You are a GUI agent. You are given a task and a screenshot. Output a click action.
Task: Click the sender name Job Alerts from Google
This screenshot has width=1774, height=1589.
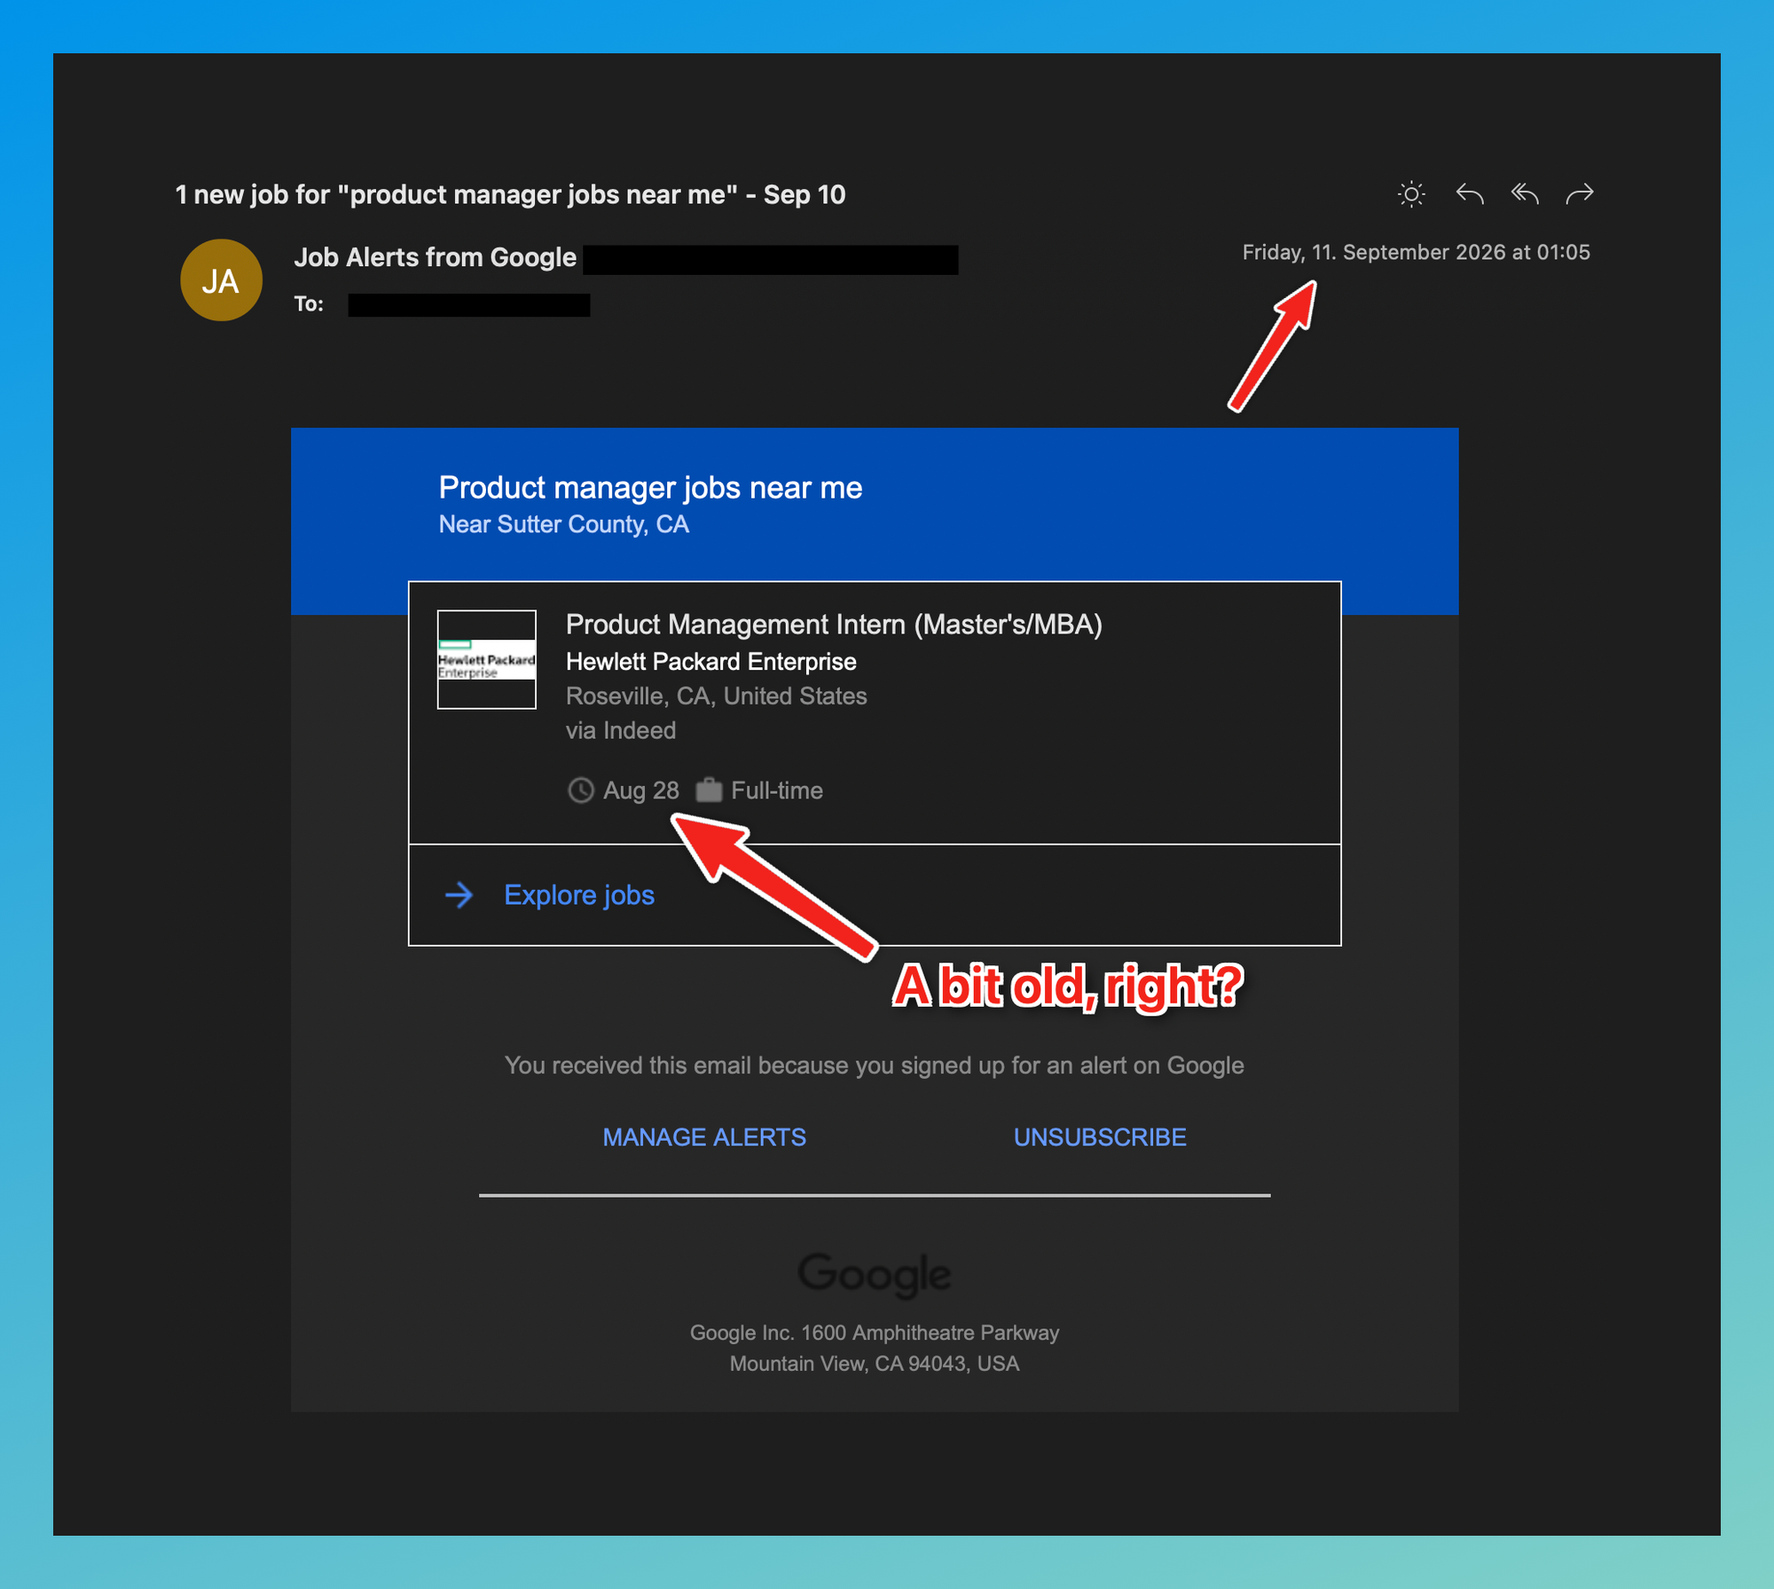[x=436, y=257]
